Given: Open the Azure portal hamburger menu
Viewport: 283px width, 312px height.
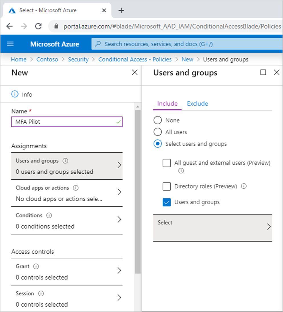Looking at the screenshot, I should [x=10, y=44].
